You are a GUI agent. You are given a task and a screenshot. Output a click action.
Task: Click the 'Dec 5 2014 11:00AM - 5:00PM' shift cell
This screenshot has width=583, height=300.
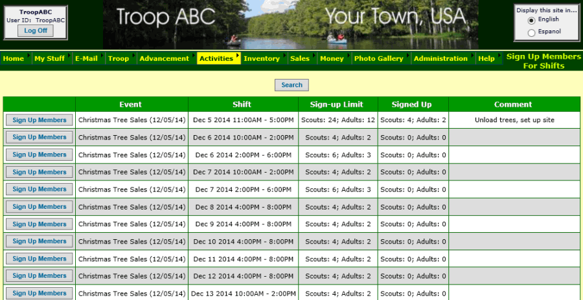click(x=243, y=120)
